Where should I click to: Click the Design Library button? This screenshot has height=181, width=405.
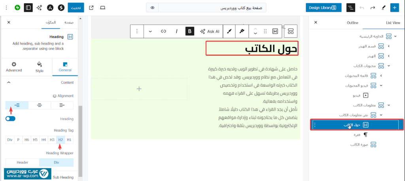[324, 7]
